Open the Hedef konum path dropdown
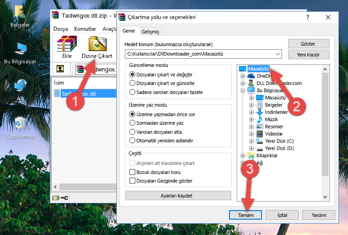Screen dimensions: 348x235 [x=278, y=54]
